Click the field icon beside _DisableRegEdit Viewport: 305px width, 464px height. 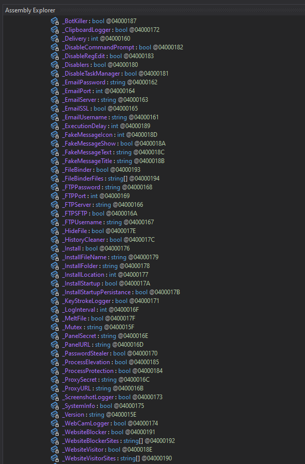tap(55, 56)
